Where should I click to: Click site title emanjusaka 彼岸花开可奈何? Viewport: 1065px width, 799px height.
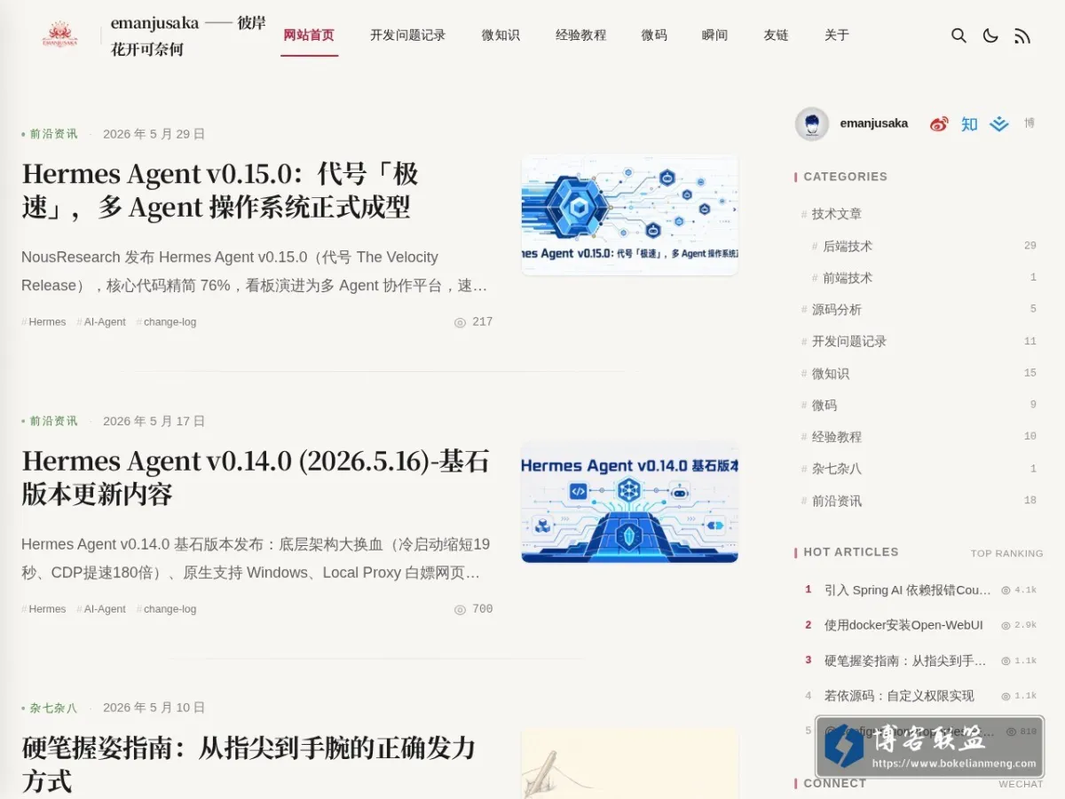pyautogui.click(x=188, y=36)
